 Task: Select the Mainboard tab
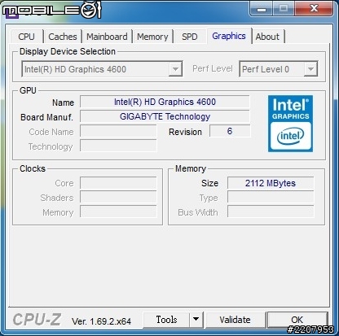pos(107,37)
